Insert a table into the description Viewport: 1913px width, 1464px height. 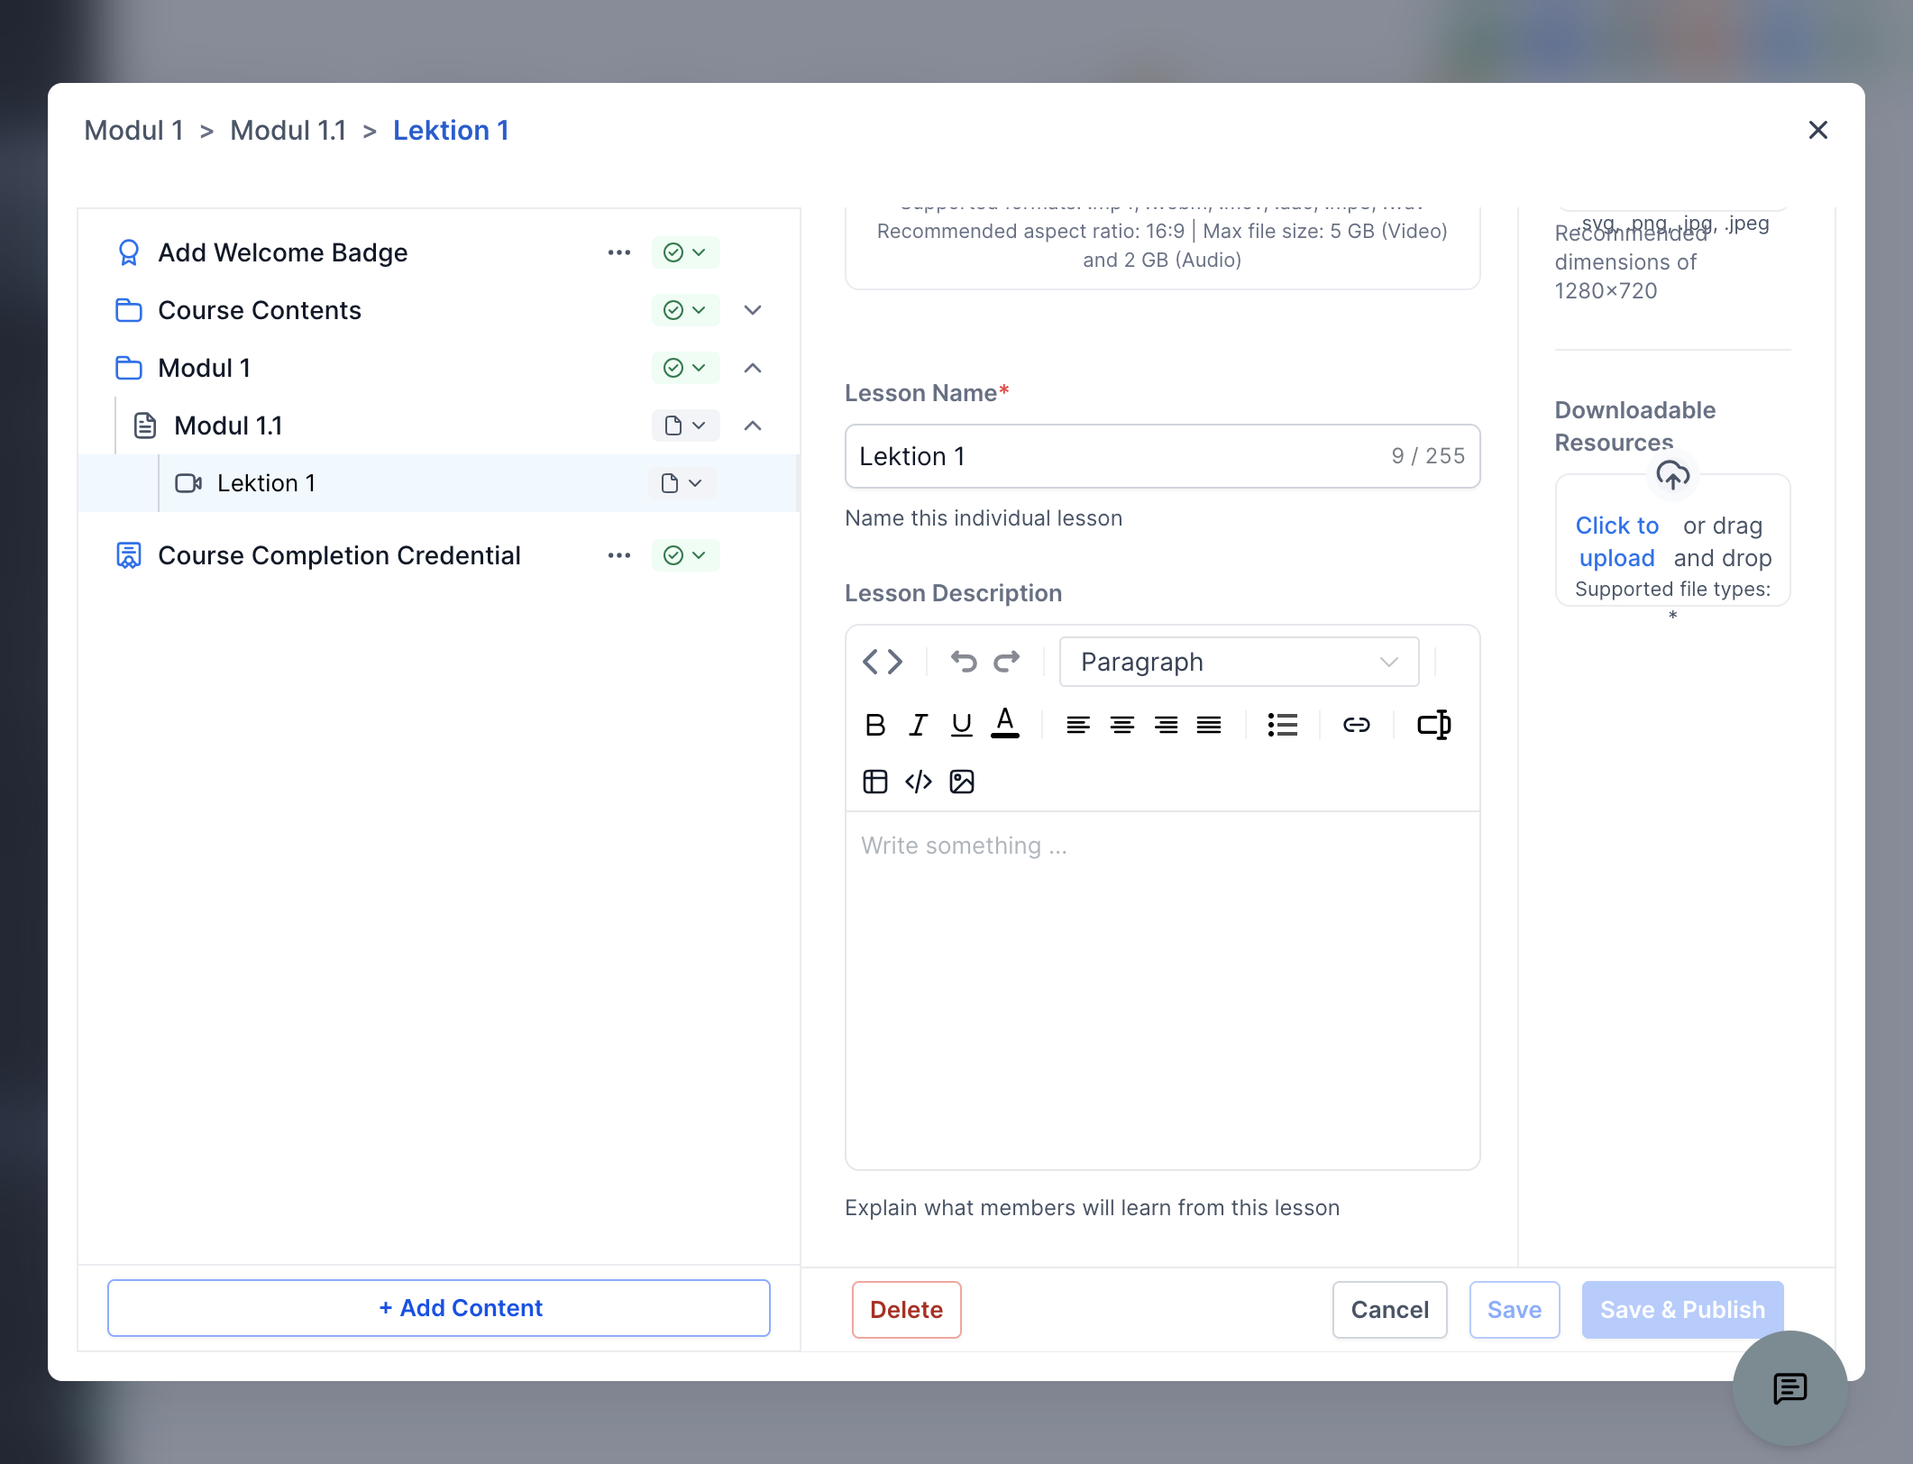click(x=874, y=782)
